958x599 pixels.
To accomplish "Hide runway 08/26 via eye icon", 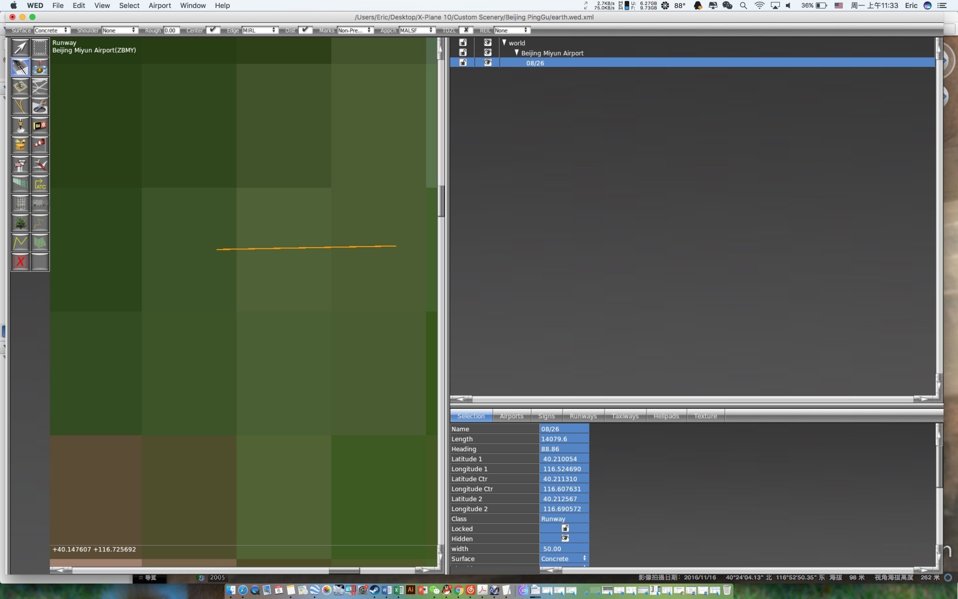I will tap(487, 62).
